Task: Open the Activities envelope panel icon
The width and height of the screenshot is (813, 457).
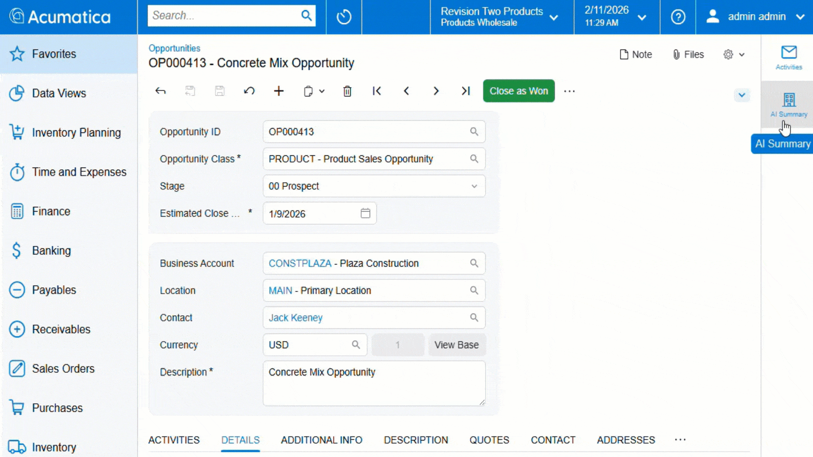Action: (x=789, y=57)
